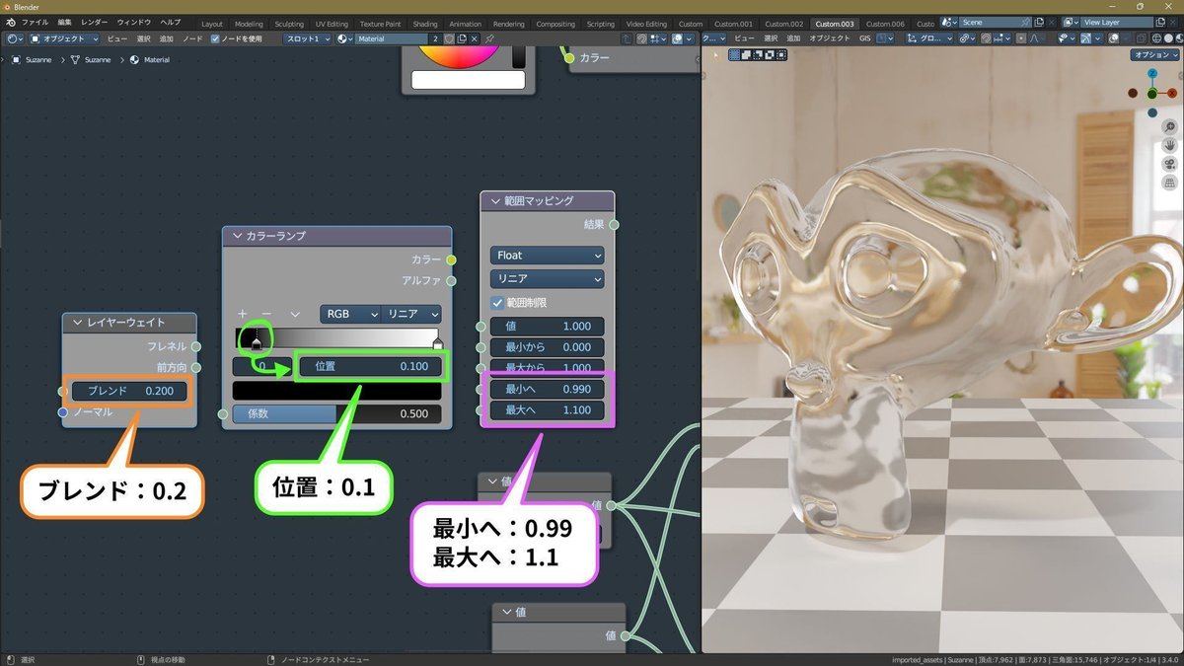Select solid viewport shading icon

(x=1168, y=38)
